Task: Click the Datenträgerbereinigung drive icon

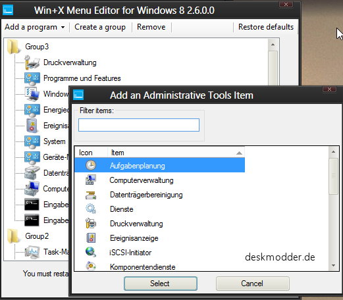Action: click(x=91, y=195)
